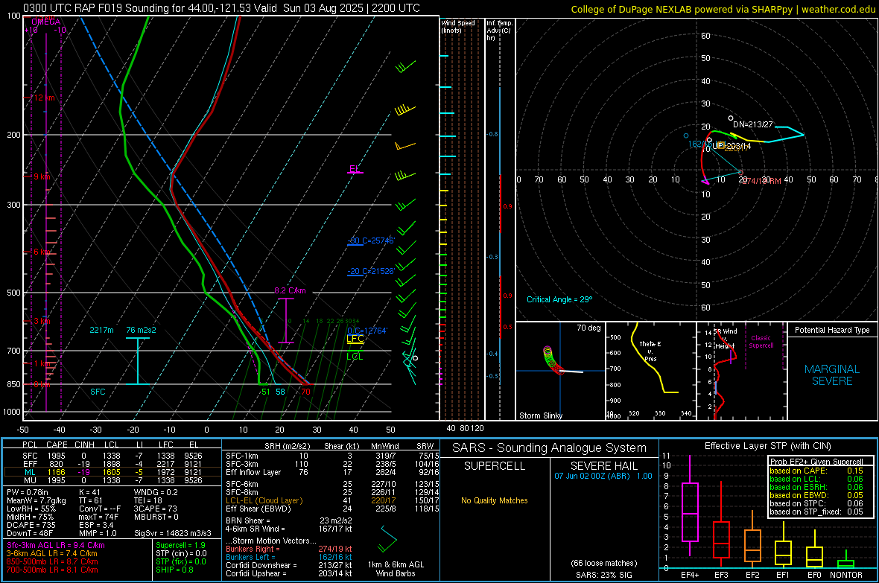Image resolution: width=879 pixels, height=583 pixels.
Task: Click the '70 deg' slinky tilt value
Action: click(588, 328)
